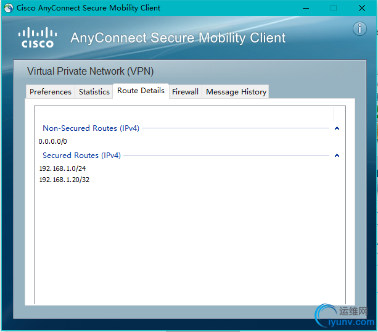Show the Message History tab
Viewport: 378px width, 332px height.
236,92
